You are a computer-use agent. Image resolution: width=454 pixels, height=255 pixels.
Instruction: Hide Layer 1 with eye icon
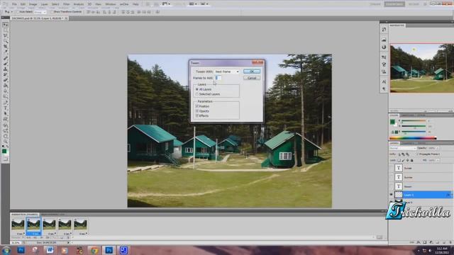click(391, 195)
